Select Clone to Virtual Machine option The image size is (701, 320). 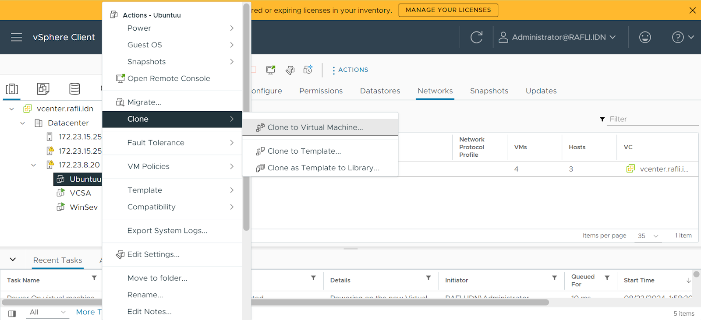320,127
